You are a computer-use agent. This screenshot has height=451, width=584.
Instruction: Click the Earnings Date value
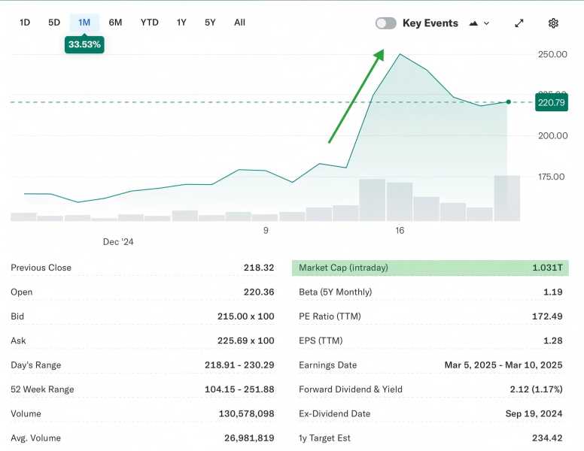[x=503, y=365]
